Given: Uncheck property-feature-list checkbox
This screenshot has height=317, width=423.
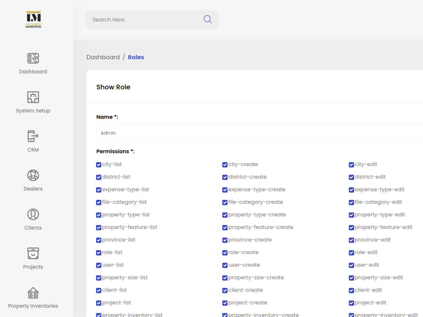Looking at the screenshot, I should (99, 227).
